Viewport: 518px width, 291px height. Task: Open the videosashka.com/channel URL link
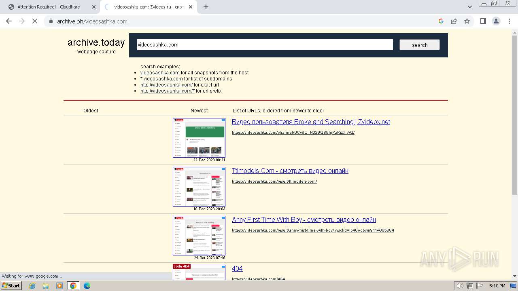pos(293,133)
